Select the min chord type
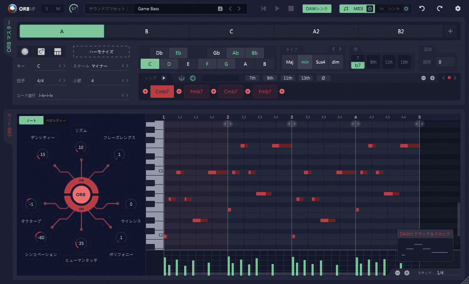 pyautogui.click(x=305, y=62)
